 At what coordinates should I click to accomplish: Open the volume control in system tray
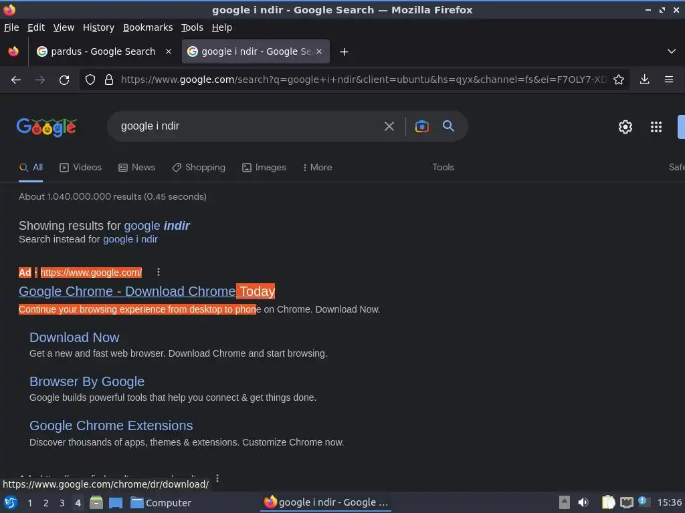pos(583,502)
